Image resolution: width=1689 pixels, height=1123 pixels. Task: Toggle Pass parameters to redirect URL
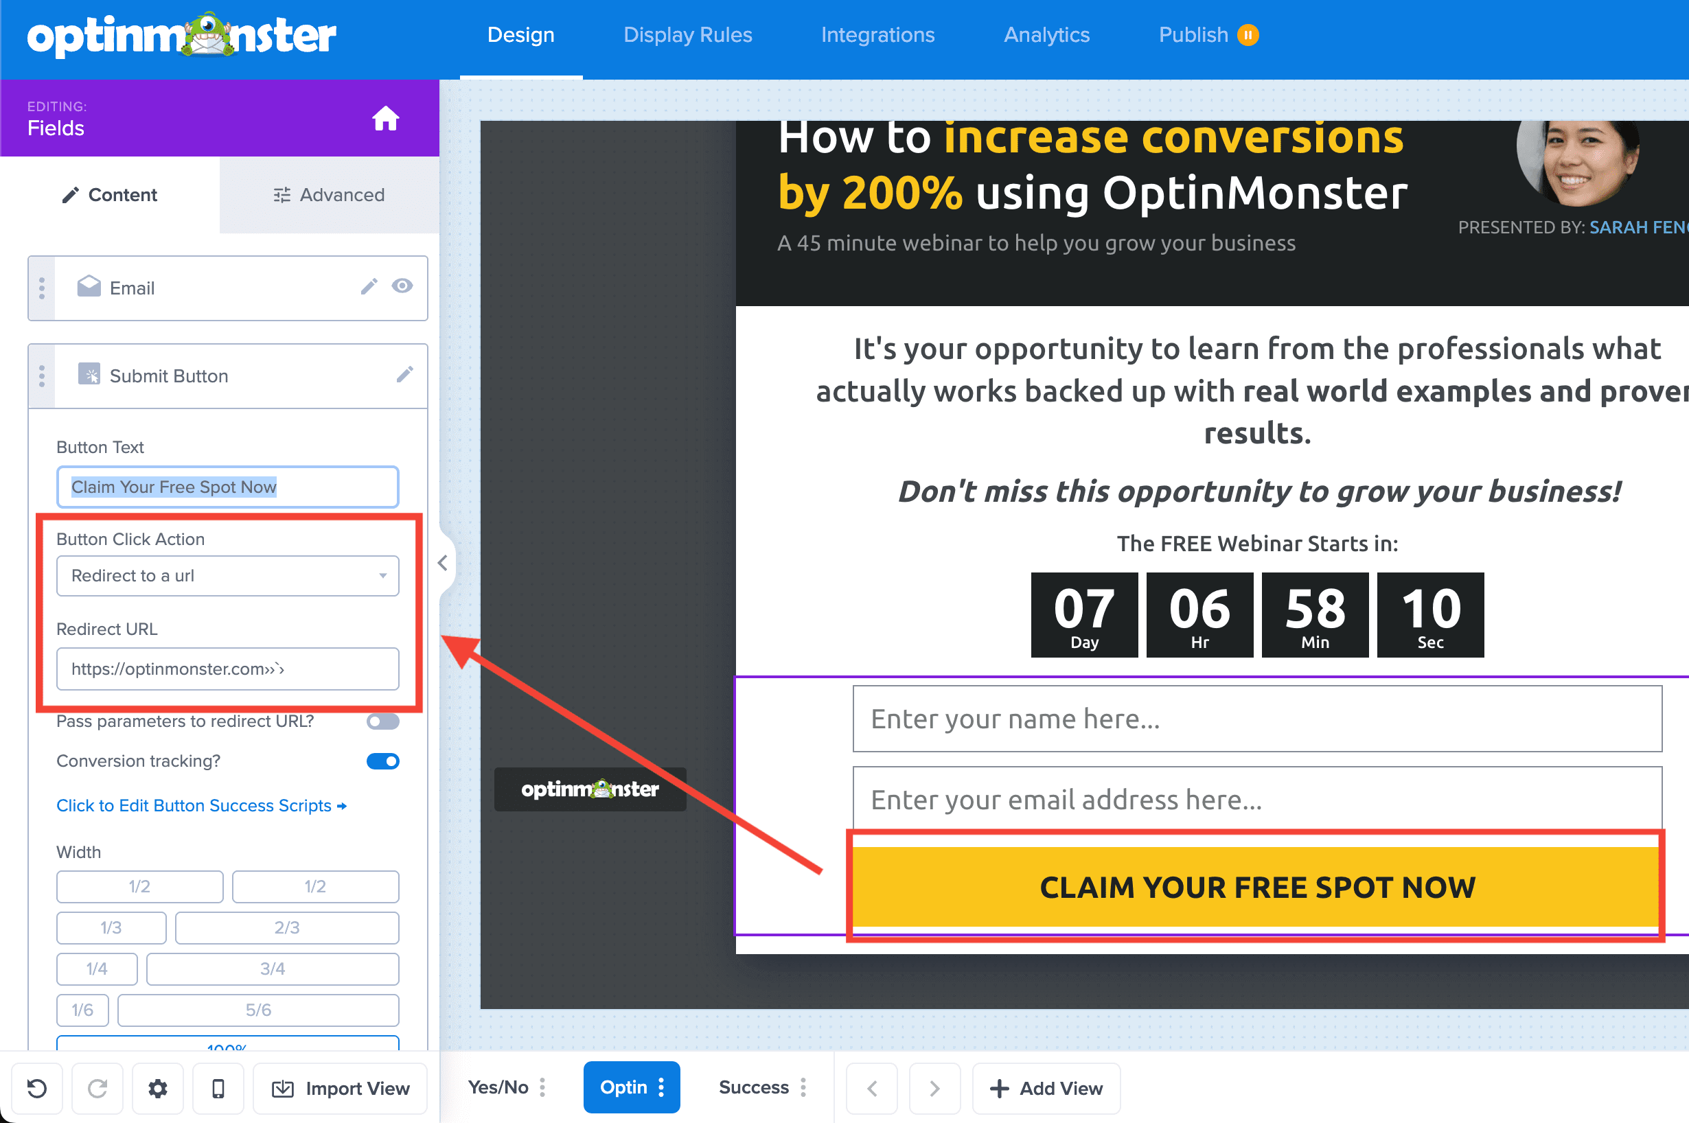tap(382, 721)
